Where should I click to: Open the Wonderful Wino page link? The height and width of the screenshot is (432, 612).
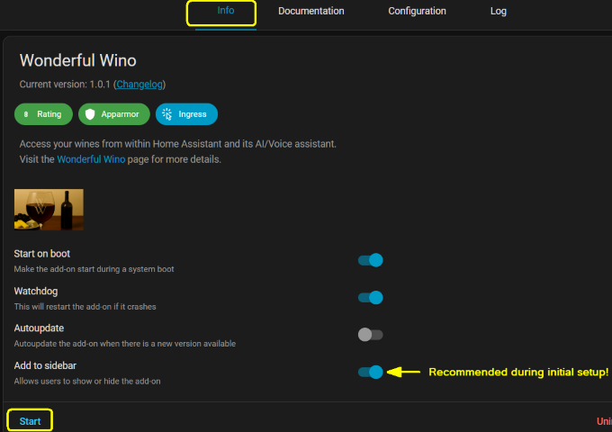pyautogui.click(x=91, y=159)
